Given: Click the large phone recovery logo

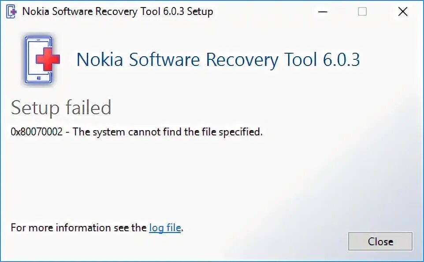Looking at the screenshot, I should click(37, 60).
